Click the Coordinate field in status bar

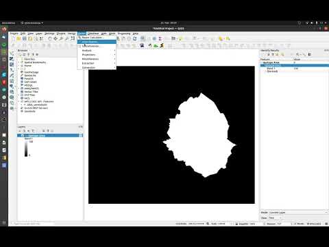(196, 224)
